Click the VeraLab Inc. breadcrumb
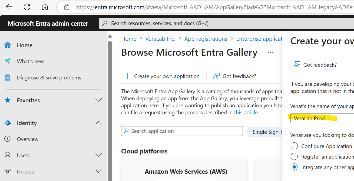This screenshot has height=181, width=354. pos(160,39)
